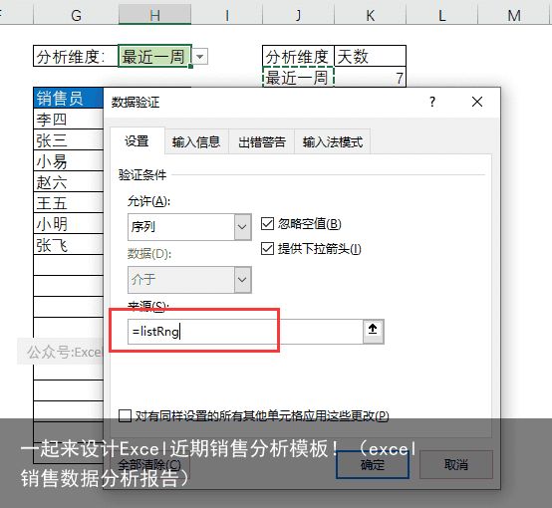Viewport: 552px width, 508px height.
Task: Click the range selector arrow icon in source field
Action: point(373,332)
